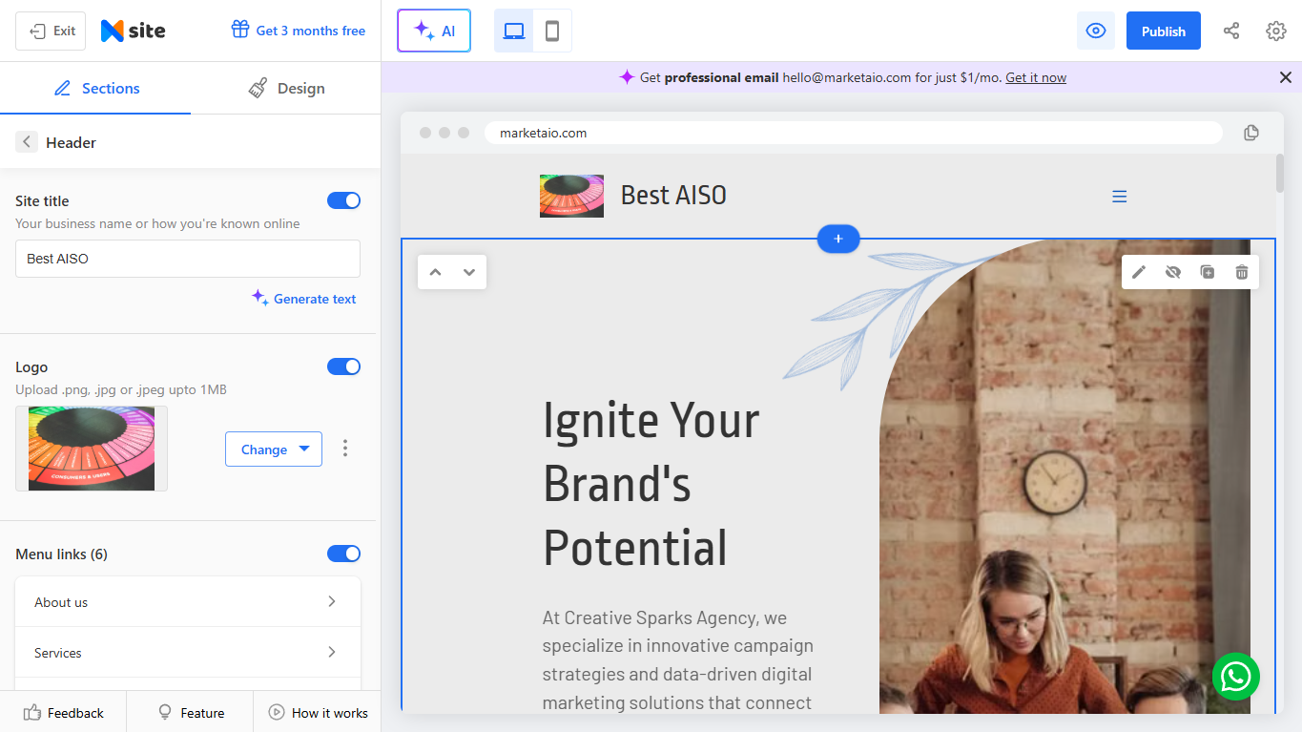Open site preview with eye icon

(x=1096, y=31)
